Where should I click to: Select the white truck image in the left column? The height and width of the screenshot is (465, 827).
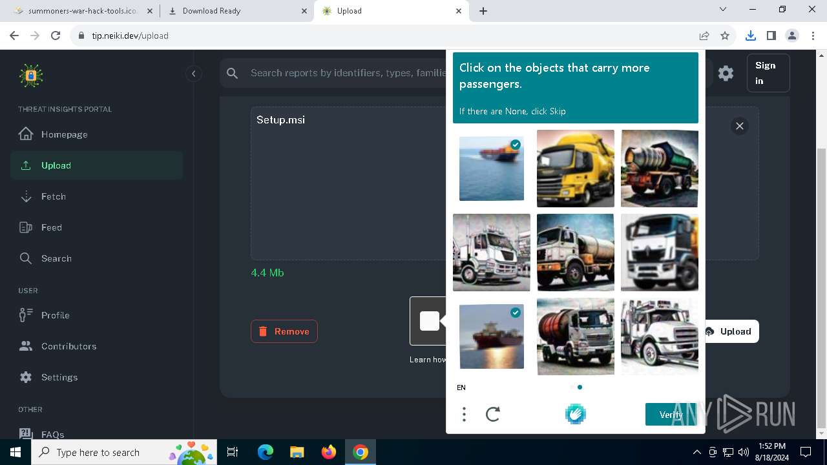492,253
